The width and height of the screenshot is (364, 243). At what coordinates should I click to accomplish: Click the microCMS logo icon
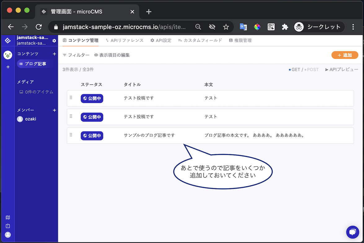coord(8,41)
